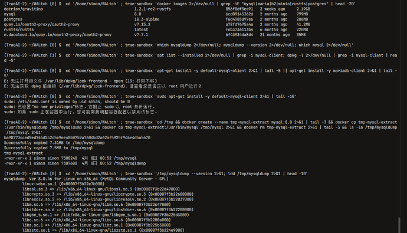Click the quay.io/oauth2-proxy v7.15.2 tag
Screen dimensions: 407x233
click(x=142, y=24)
